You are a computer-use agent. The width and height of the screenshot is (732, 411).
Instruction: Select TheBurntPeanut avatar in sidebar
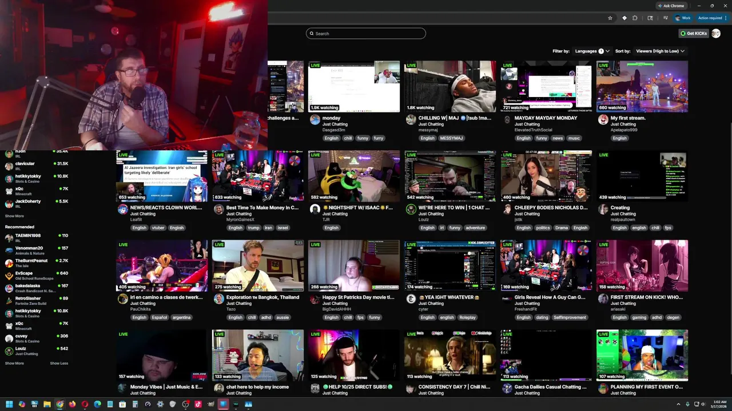pyautogui.click(x=9, y=263)
